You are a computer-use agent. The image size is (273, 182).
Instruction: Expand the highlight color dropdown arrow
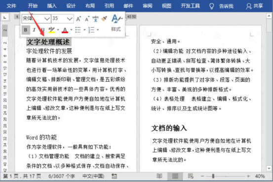point(58,30)
